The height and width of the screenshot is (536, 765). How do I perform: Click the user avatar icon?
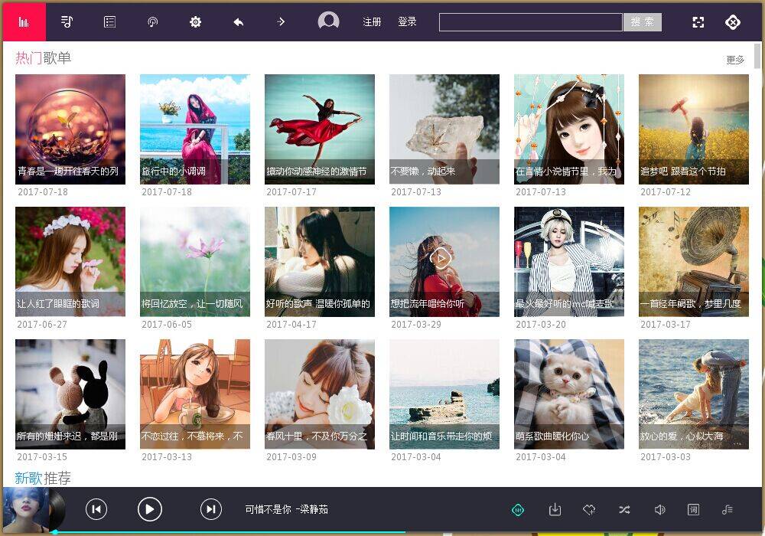point(328,21)
